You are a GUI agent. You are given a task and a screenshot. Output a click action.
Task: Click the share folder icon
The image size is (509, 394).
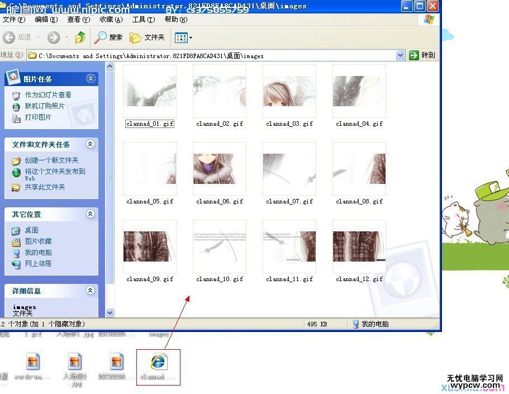point(16,187)
